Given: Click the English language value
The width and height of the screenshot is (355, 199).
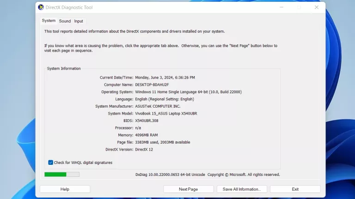Looking at the screenshot, I should tap(165, 99).
